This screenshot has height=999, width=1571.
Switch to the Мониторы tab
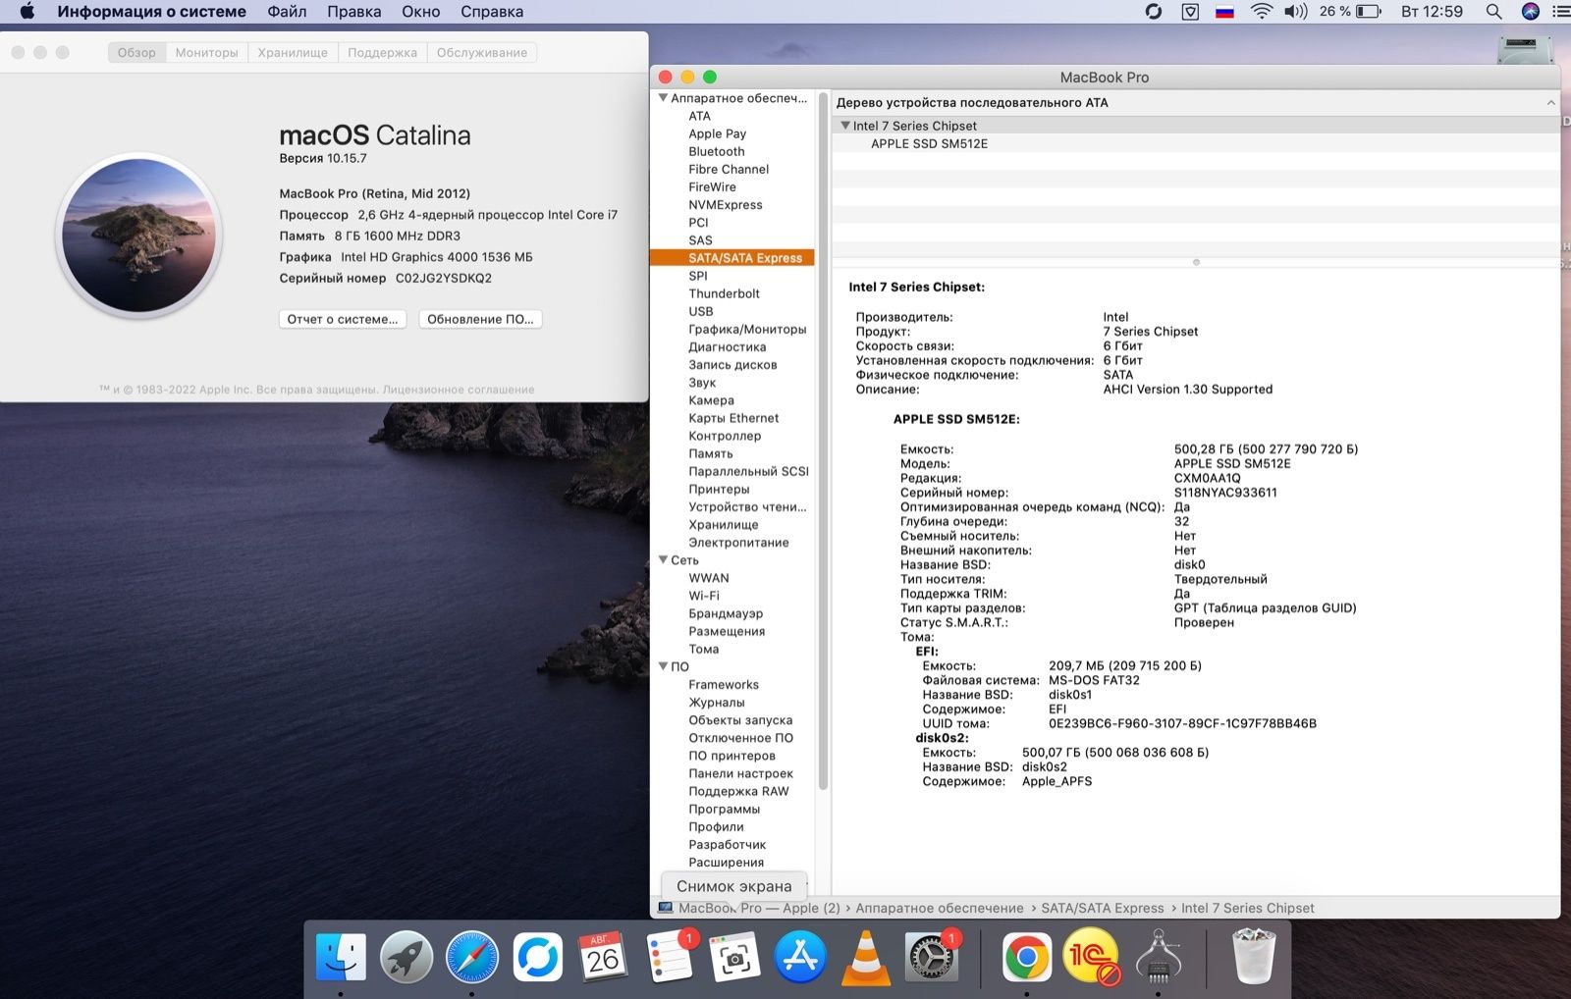[x=206, y=52]
